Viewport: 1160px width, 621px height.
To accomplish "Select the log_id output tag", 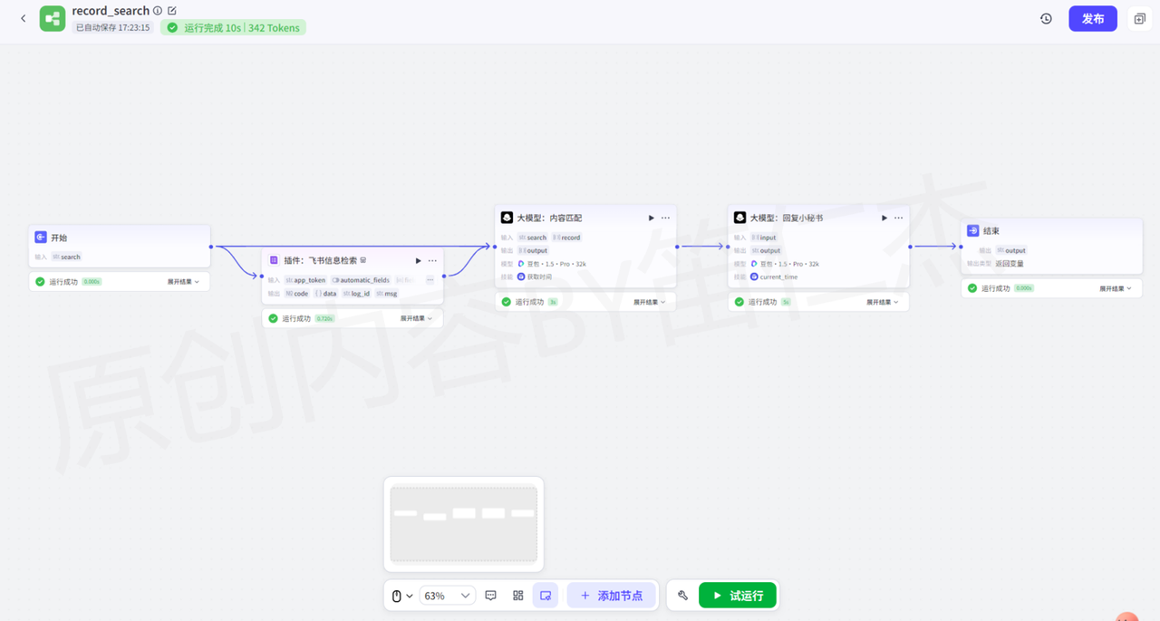I will pyautogui.click(x=356, y=294).
